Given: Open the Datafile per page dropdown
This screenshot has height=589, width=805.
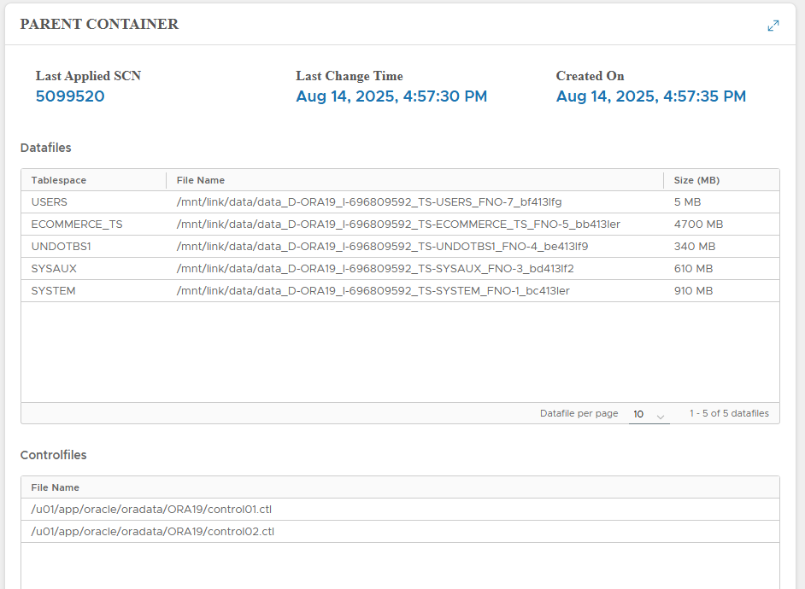Looking at the screenshot, I should tap(649, 414).
